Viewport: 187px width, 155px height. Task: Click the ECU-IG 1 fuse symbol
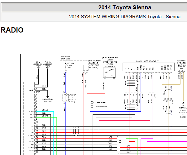click(66, 66)
